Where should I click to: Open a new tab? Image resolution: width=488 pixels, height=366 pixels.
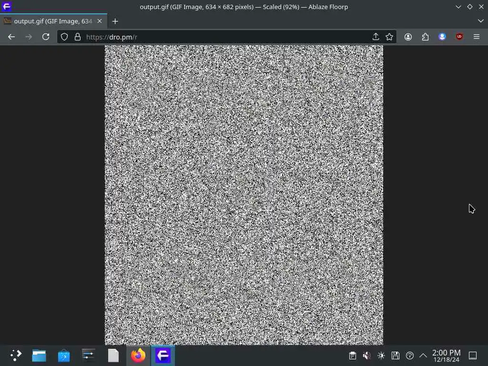[115, 21]
